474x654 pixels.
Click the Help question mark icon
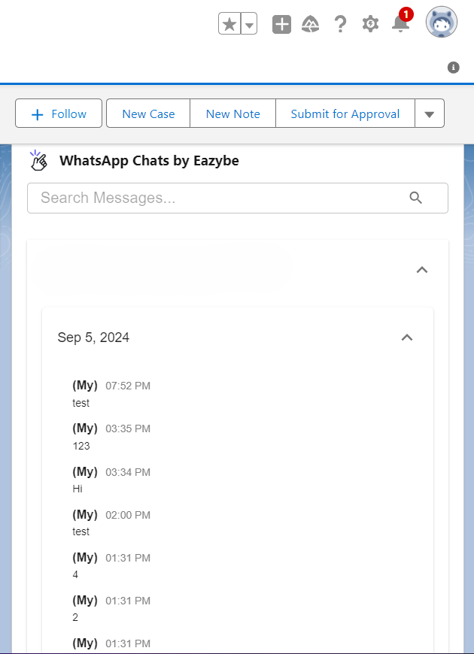[x=341, y=23]
